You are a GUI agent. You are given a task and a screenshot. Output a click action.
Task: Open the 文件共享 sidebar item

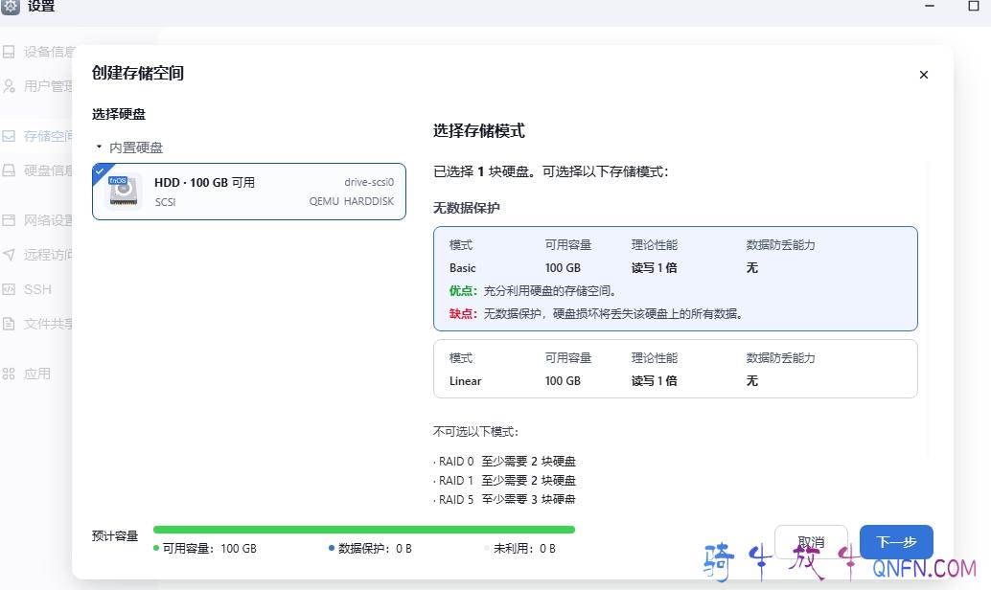(48, 324)
